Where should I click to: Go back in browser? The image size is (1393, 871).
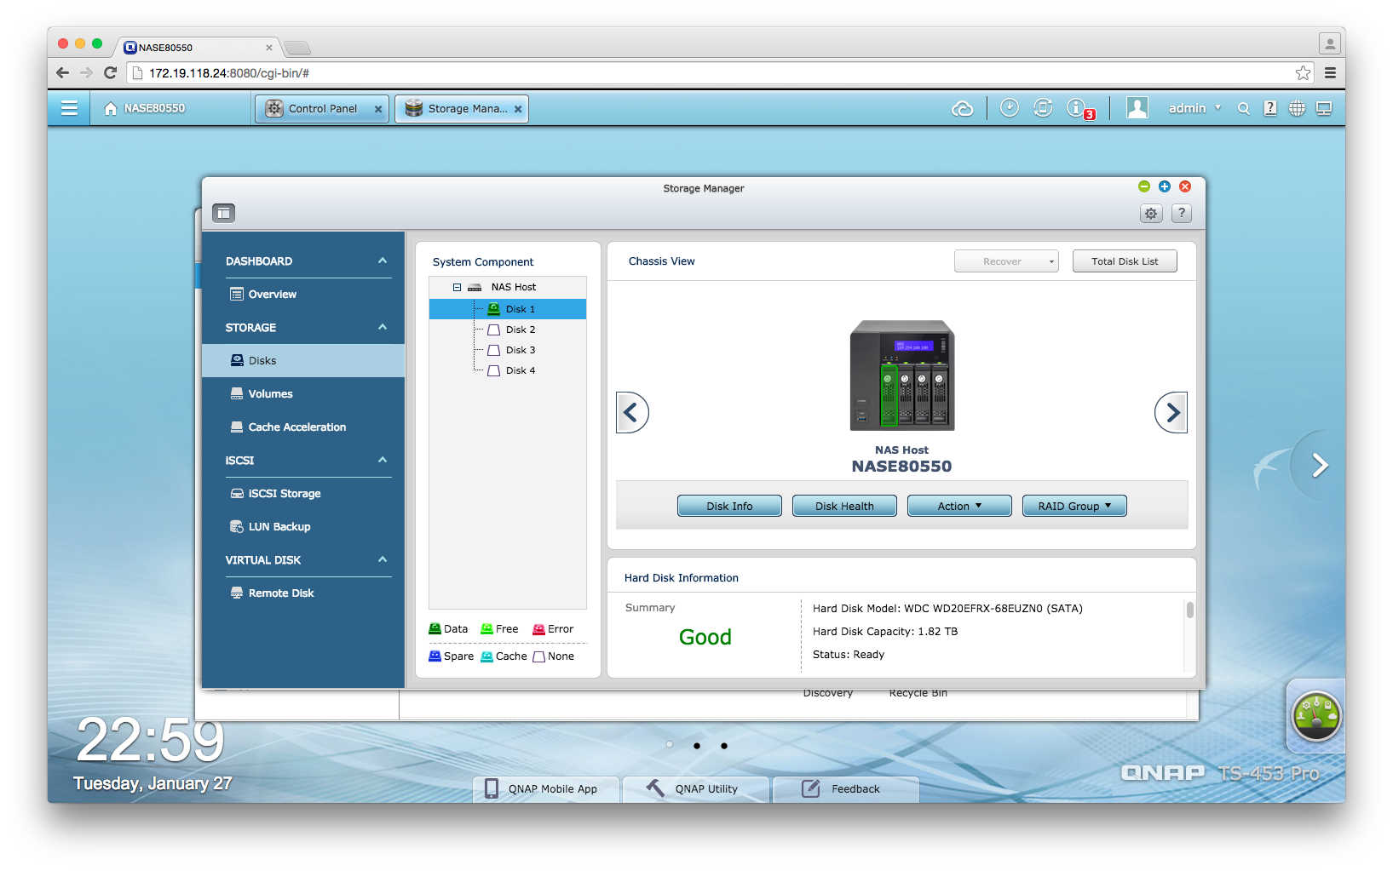tap(62, 73)
